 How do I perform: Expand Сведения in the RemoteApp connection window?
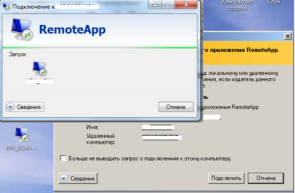pos(25,107)
